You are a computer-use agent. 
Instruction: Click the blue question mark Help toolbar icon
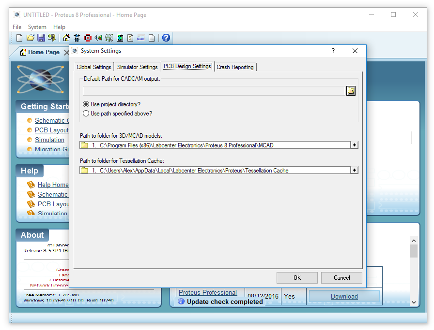click(x=166, y=38)
